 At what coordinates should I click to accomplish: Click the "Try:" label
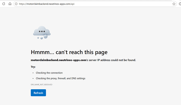33,67
